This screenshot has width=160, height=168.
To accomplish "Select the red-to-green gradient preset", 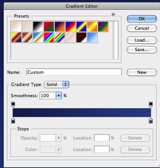I will tap(49, 26).
